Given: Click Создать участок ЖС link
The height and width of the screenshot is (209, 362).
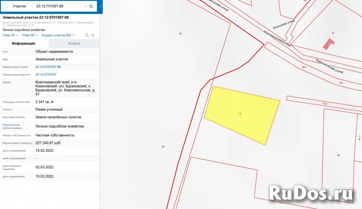Looking at the screenshot, I should pyautogui.click(x=58, y=35).
